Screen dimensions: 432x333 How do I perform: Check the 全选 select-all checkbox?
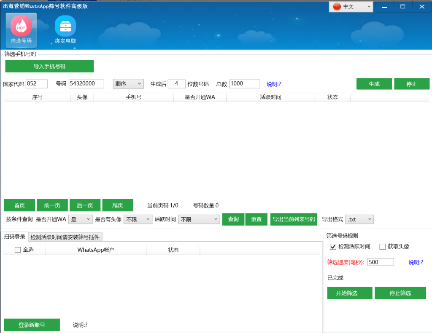tap(17, 249)
